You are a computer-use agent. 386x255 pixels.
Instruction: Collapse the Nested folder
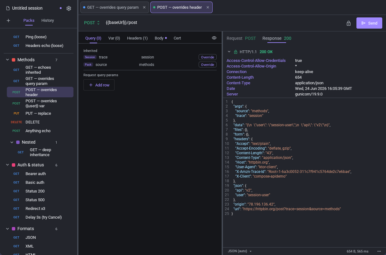coord(12,142)
